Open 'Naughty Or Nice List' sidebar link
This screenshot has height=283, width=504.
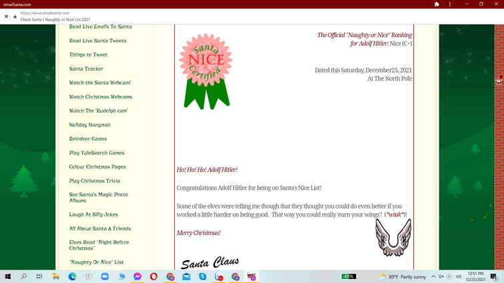pyautogui.click(x=96, y=262)
